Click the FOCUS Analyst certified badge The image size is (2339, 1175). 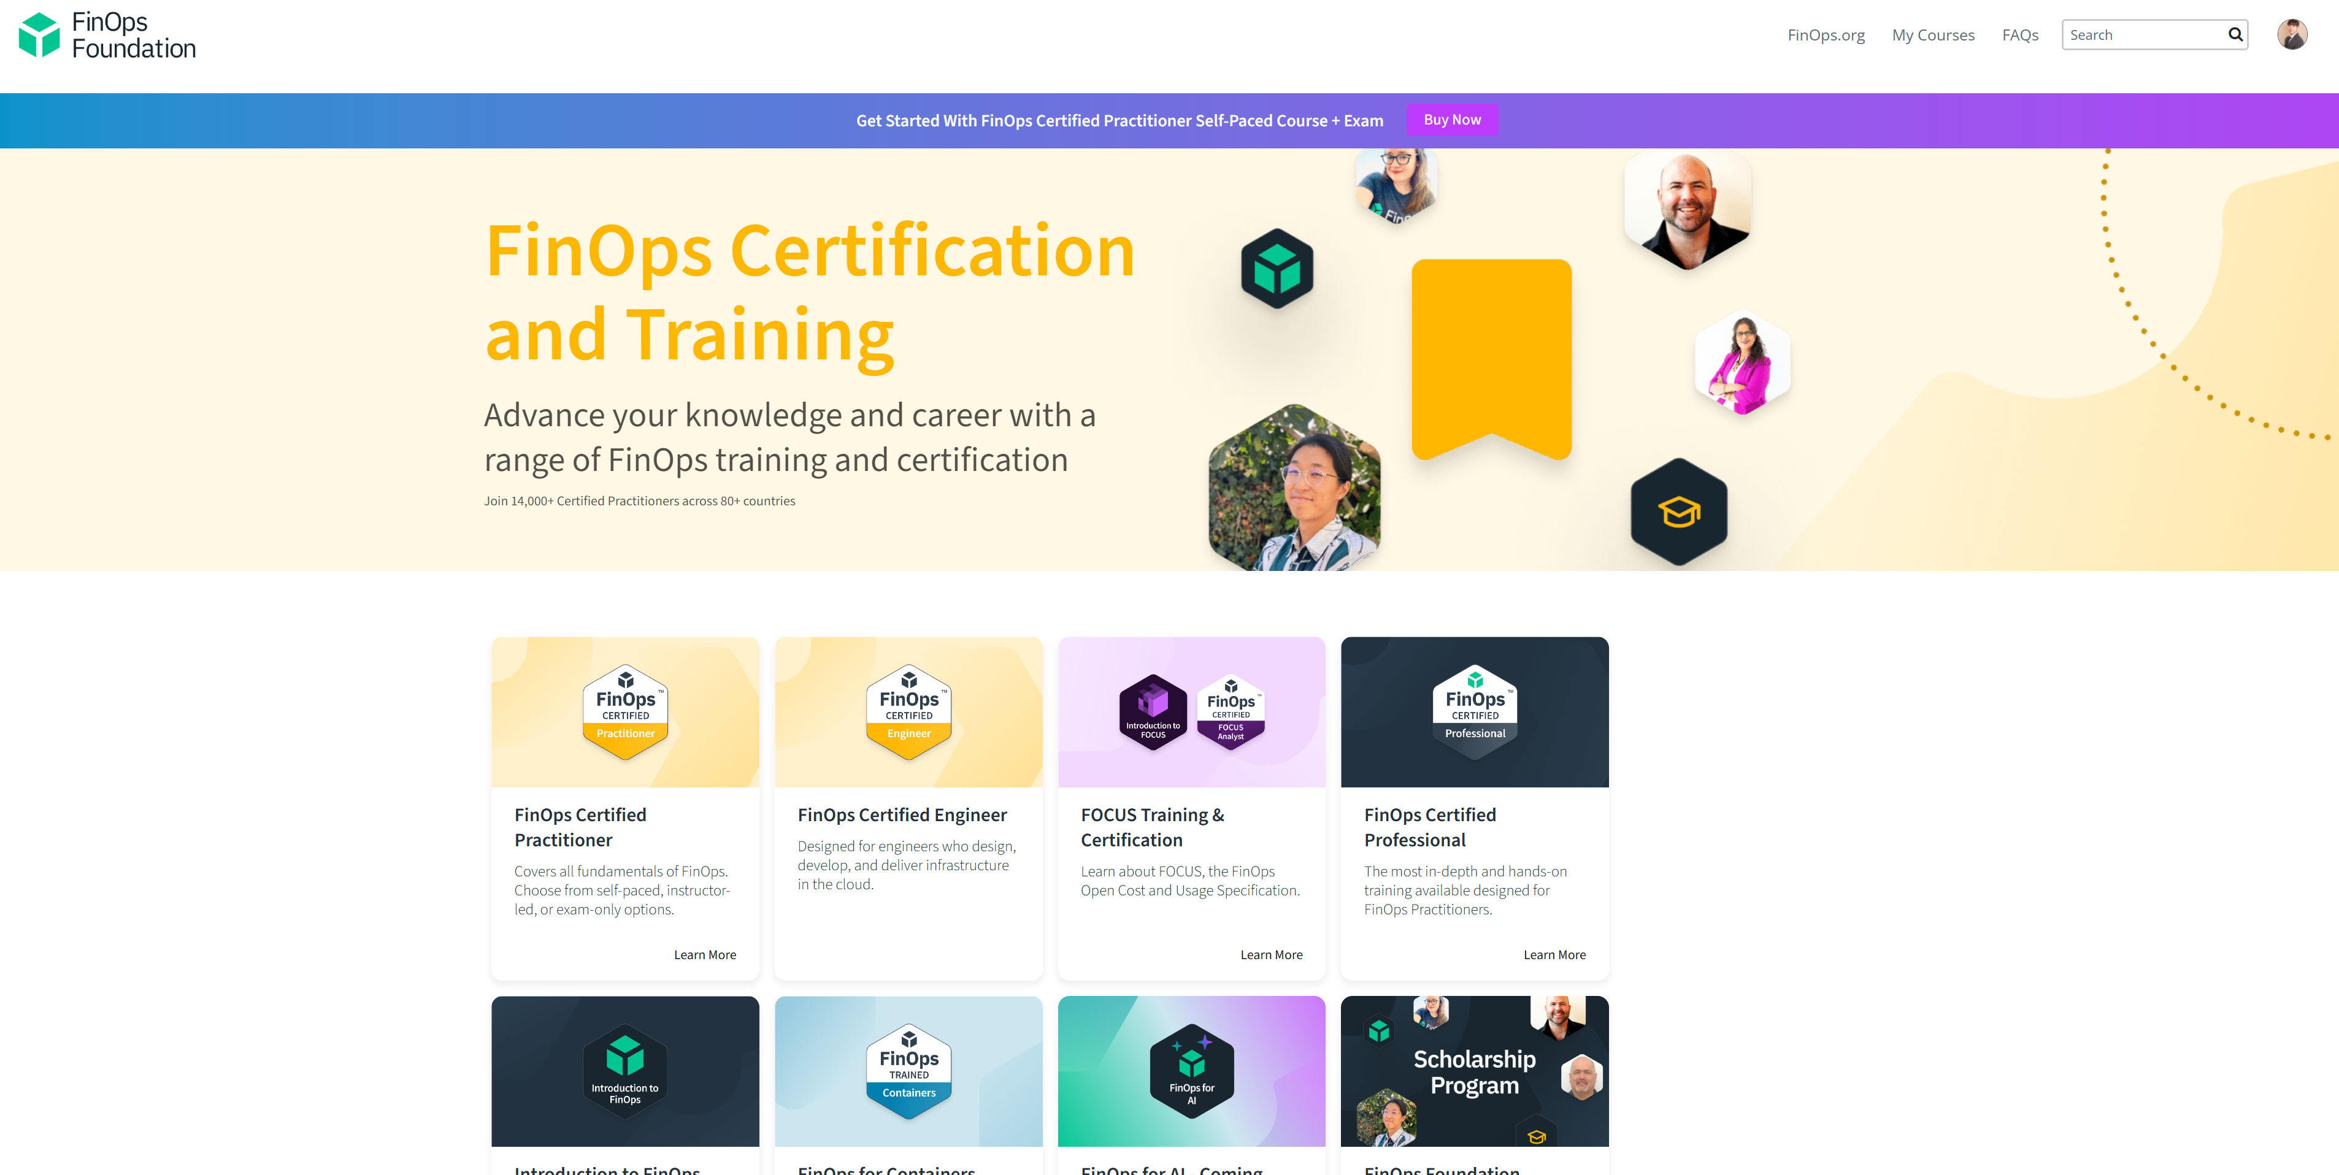[1231, 712]
